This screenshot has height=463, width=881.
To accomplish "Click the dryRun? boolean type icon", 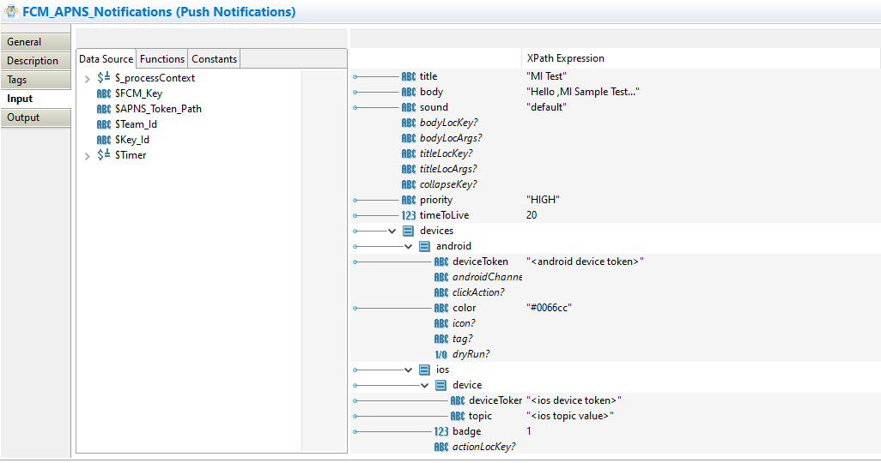I will coord(441,354).
